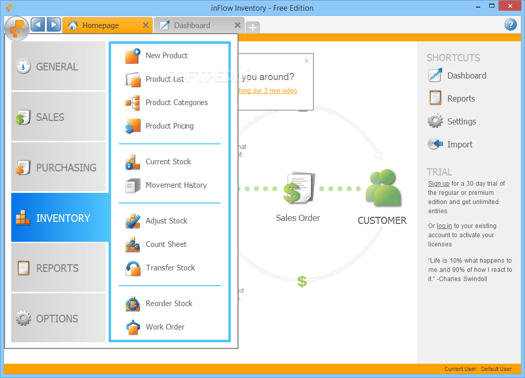Select Work Order menu label
This screenshot has height=378, width=525.
tap(165, 326)
